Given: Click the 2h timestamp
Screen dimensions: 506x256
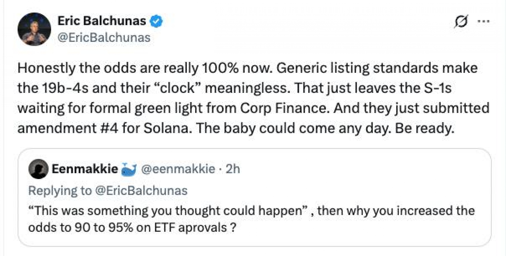Looking at the screenshot, I should (233, 169).
